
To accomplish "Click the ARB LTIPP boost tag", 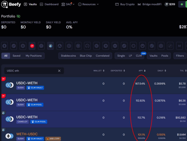I will tap(53, 139).
